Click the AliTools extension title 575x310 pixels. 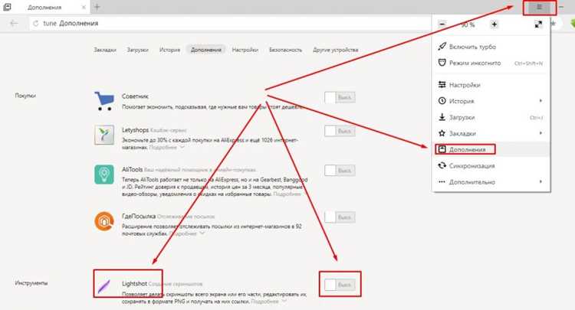[x=133, y=170]
